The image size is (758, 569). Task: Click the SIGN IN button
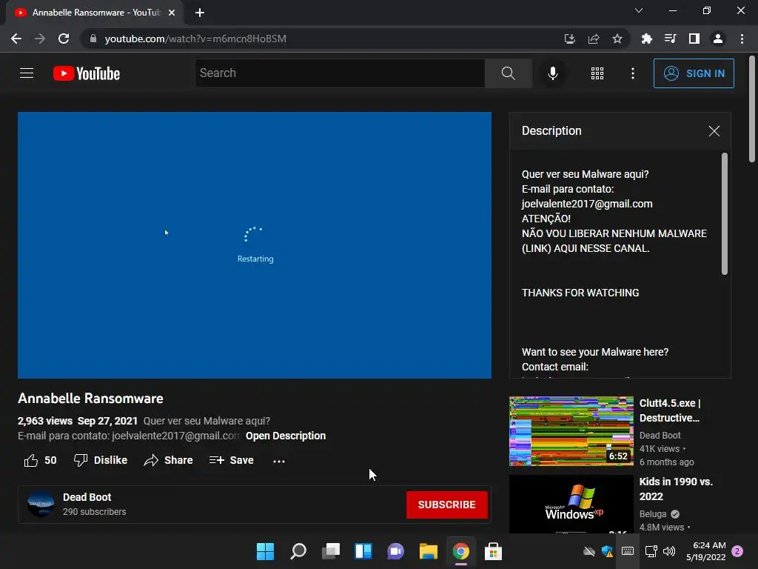pos(694,73)
